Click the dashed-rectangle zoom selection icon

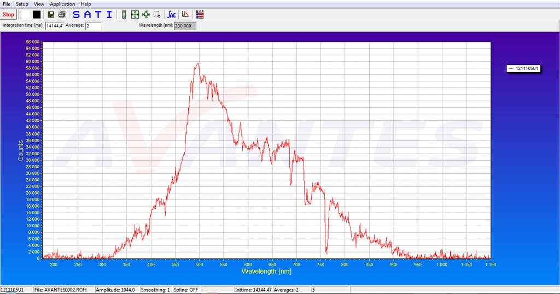157,15
